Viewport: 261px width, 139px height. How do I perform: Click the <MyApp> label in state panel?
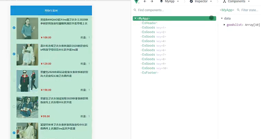[x=227, y=10]
